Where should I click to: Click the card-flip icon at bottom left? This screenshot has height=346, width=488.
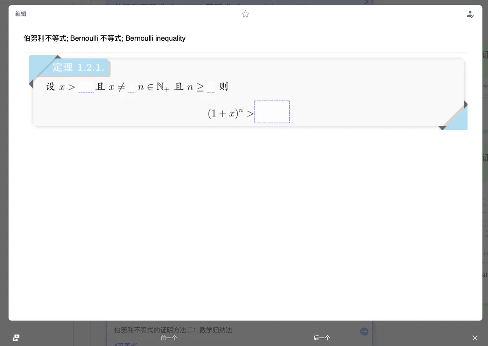[x=16, y=337]
